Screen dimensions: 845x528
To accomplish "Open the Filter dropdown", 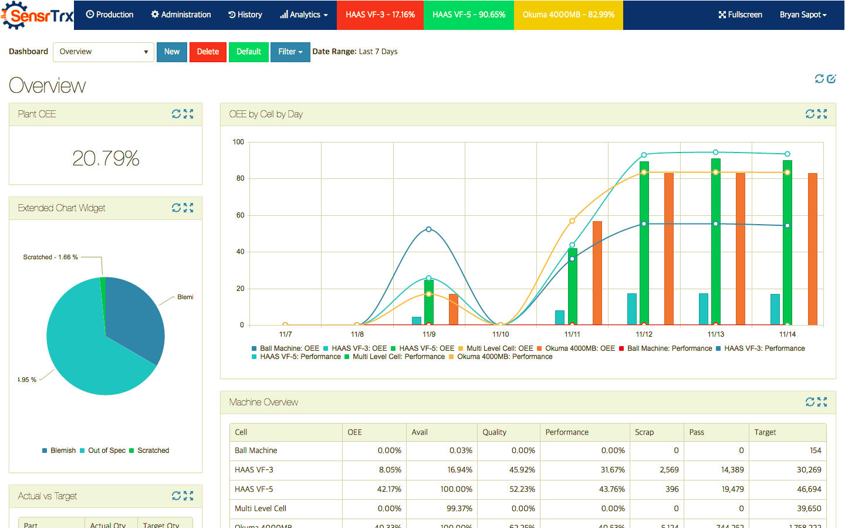I will [290, 52].
